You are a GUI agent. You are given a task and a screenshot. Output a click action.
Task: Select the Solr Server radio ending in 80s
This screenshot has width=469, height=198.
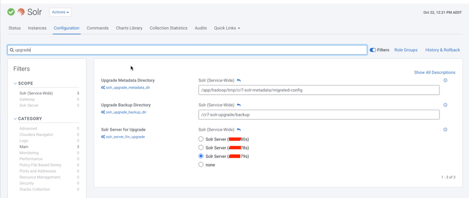201,139
